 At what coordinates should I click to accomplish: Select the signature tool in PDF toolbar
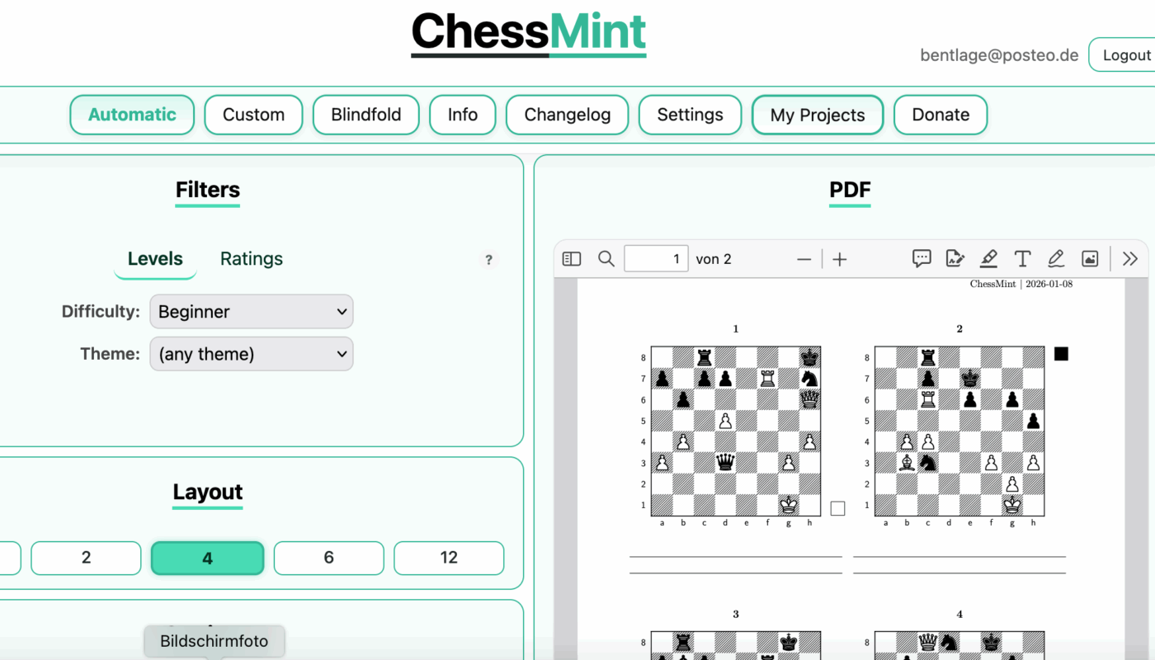[x=955, y=259]
